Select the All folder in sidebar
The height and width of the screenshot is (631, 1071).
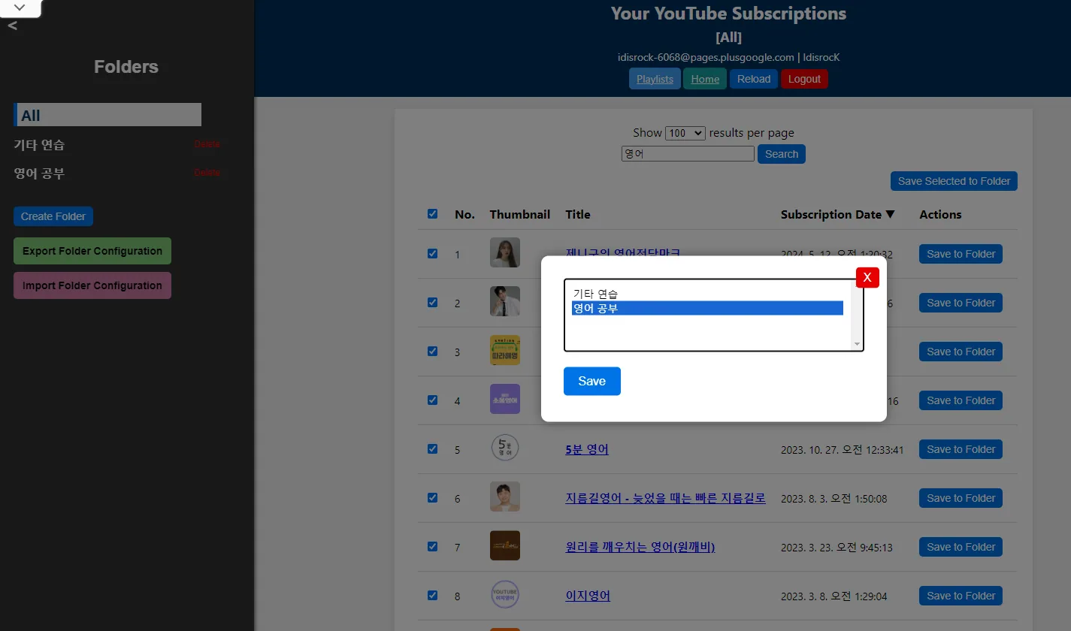click(x=107, y=115)
